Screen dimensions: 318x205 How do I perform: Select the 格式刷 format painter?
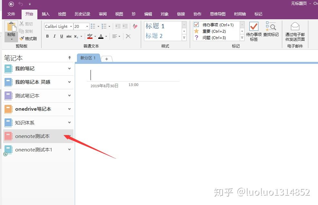click(x=28, y=38)
